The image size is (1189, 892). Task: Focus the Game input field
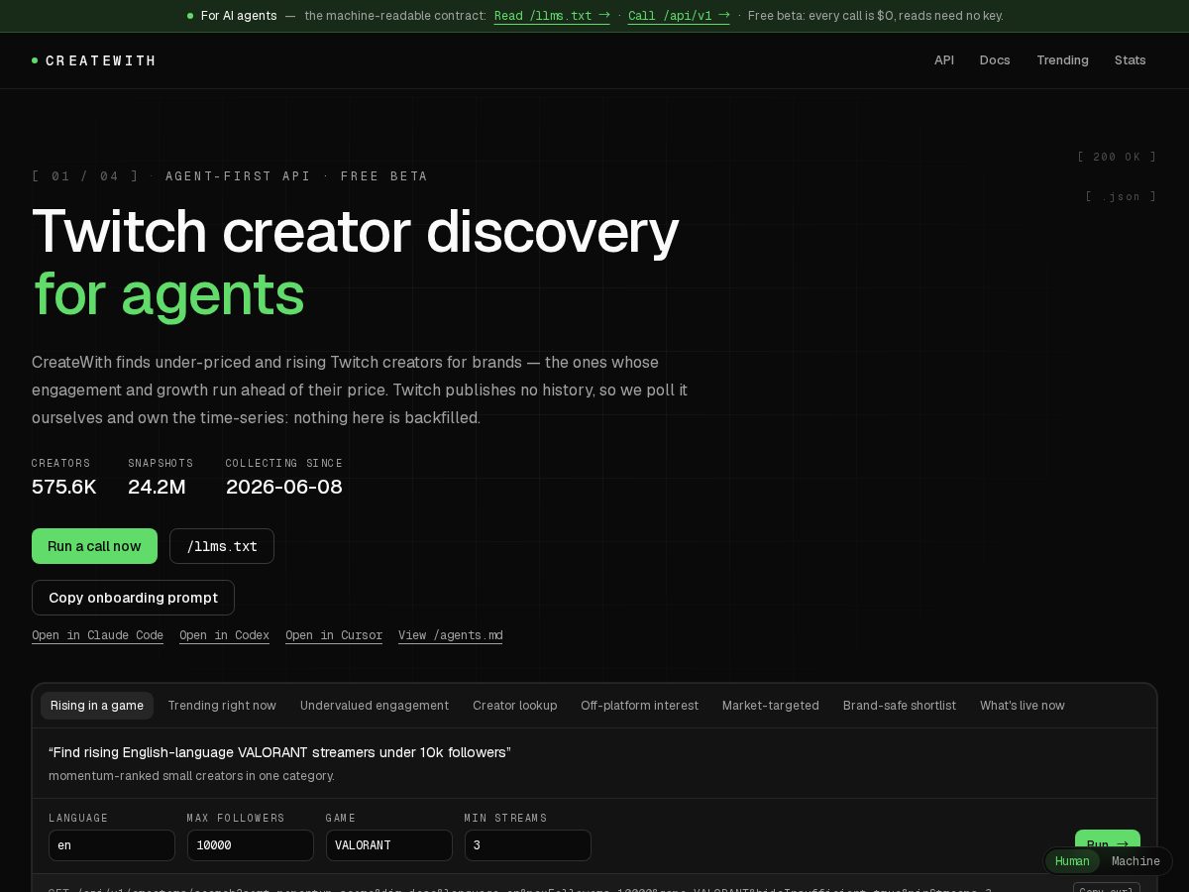pos(389,845)
